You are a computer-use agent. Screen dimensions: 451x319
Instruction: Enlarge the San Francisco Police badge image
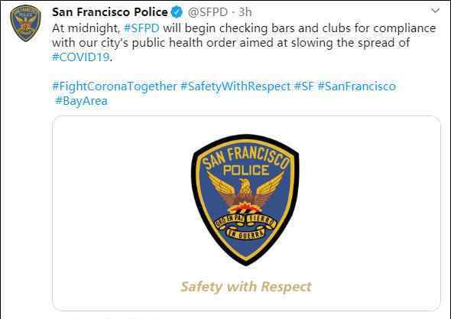pyautogui.click(x=245, y=200)
